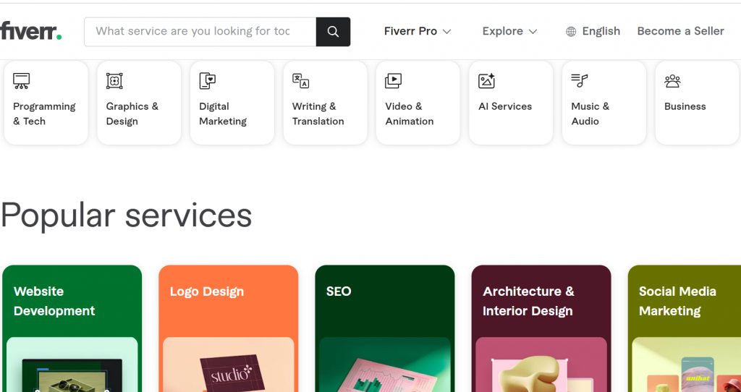The image size is (741, 392).
Task: Select the SEO popular service card
Action: pyautogui.click(x=385, y=328)
